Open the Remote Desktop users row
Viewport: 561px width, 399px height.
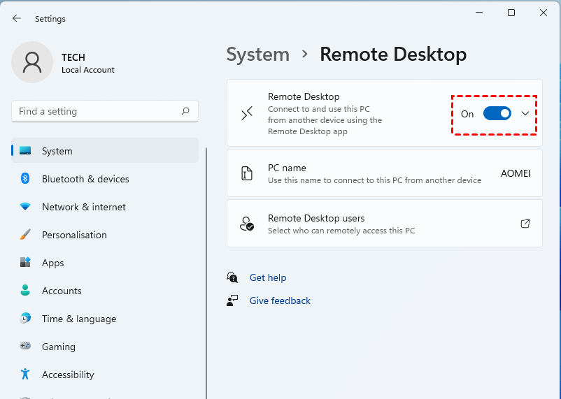(x=385, y=224)
